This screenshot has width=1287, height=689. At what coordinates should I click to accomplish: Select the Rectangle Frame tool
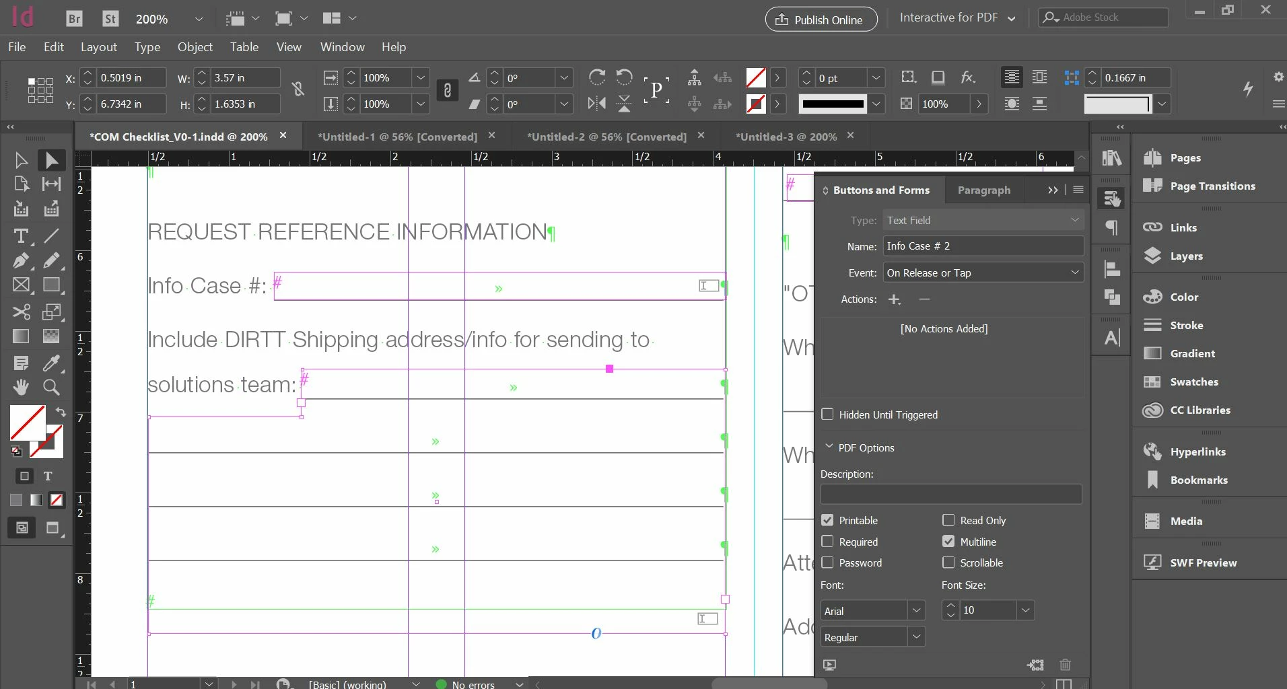pos(21,285)
